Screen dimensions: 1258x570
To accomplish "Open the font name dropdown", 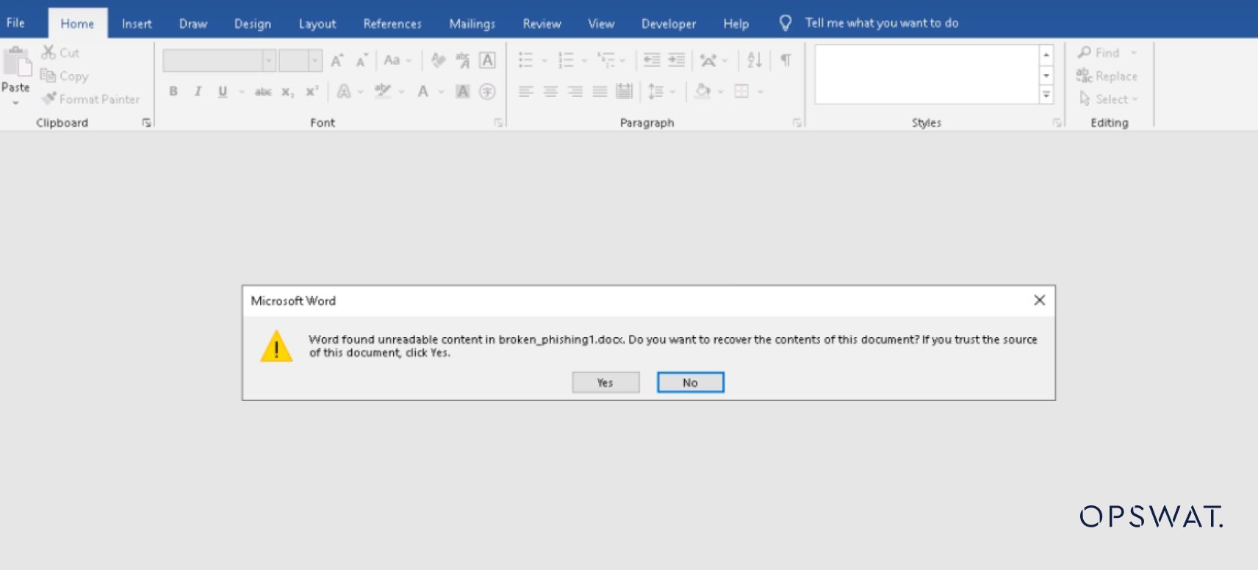I will point(269,60).
